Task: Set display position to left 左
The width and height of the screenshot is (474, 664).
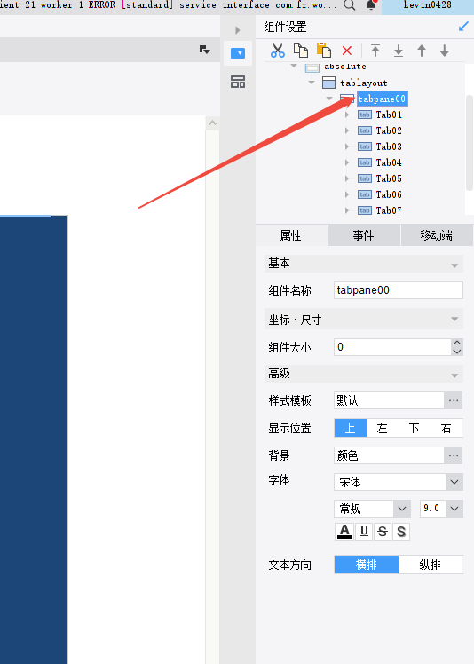Action: 382,428
